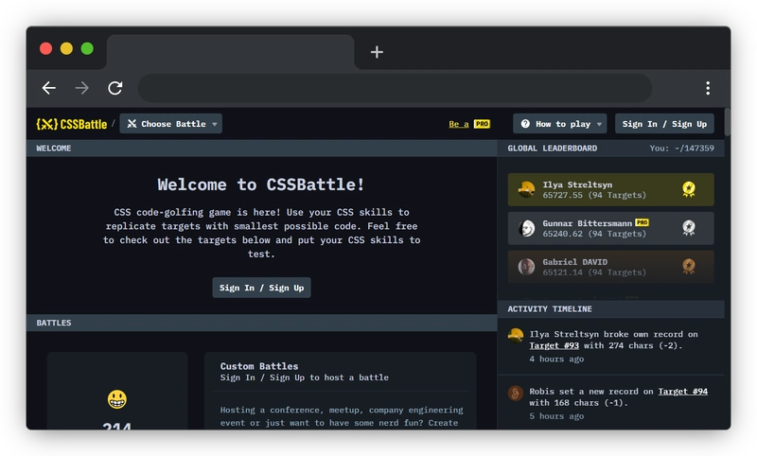Image resolution: width=757 pixels, height=456 pixels.
Task: Click the gold medal icon
Action: point(689,189)
